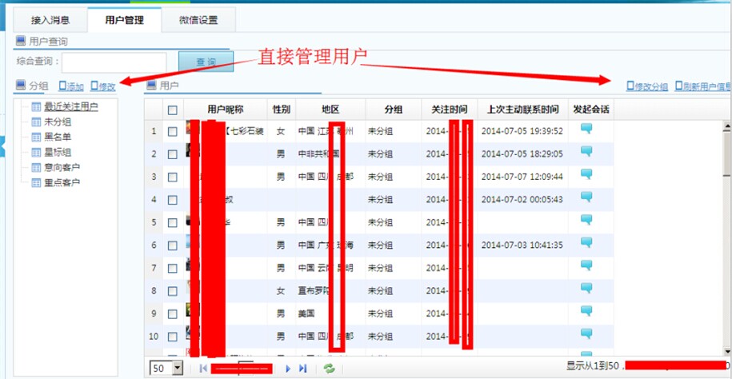This screenshot has height=379, width=732.
Task: Jump to first page arrow
Action: coord(203,368)
